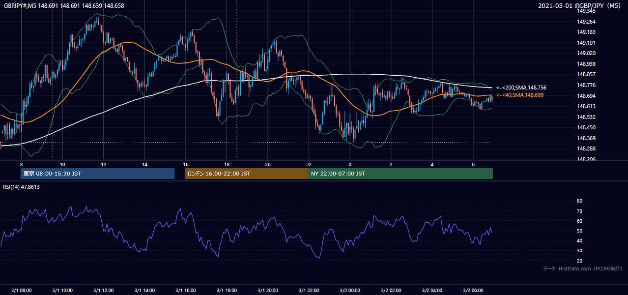
Task: Click RSI scale label 70
Action: (580, 211)
